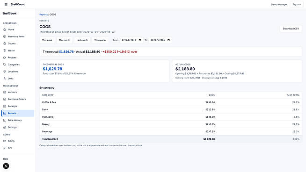This screenshot has width=306, height=172.
Task: Open the Help link in sidebar
Action: 6,159
